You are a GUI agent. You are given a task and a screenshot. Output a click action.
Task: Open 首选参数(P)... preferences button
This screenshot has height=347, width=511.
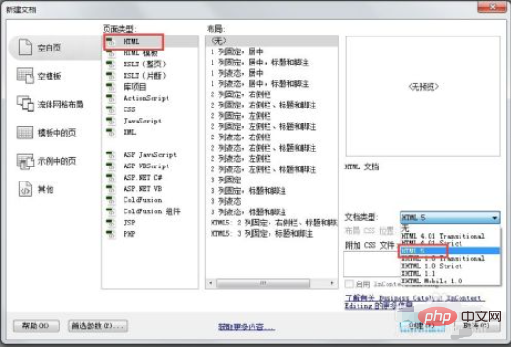pyautogui.click(x=98, y=325)
